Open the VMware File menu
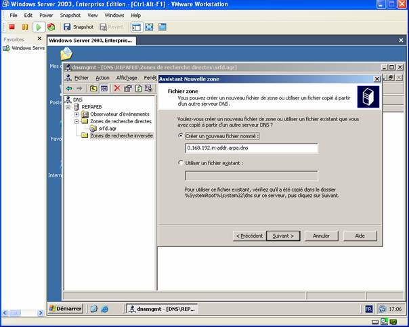The image size is (409, 327). tap(14, 16)
